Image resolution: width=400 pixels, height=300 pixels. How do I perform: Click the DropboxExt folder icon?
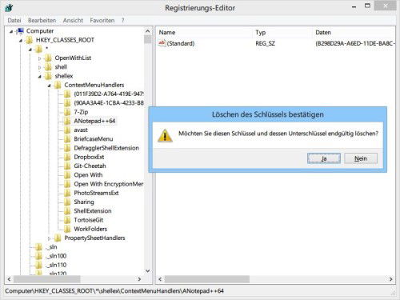click(x=67, y=157)
